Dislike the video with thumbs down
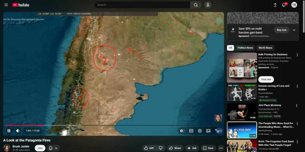305x152 pixels. click(x=161, y=148)
